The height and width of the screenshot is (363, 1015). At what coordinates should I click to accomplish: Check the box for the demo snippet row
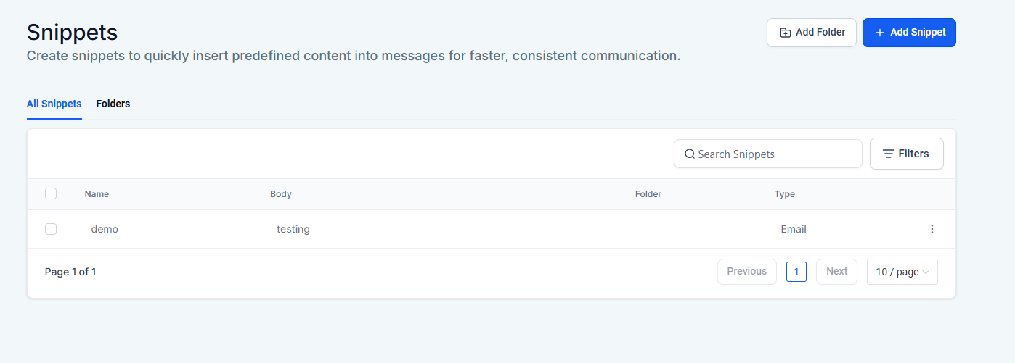coord(51,229)
